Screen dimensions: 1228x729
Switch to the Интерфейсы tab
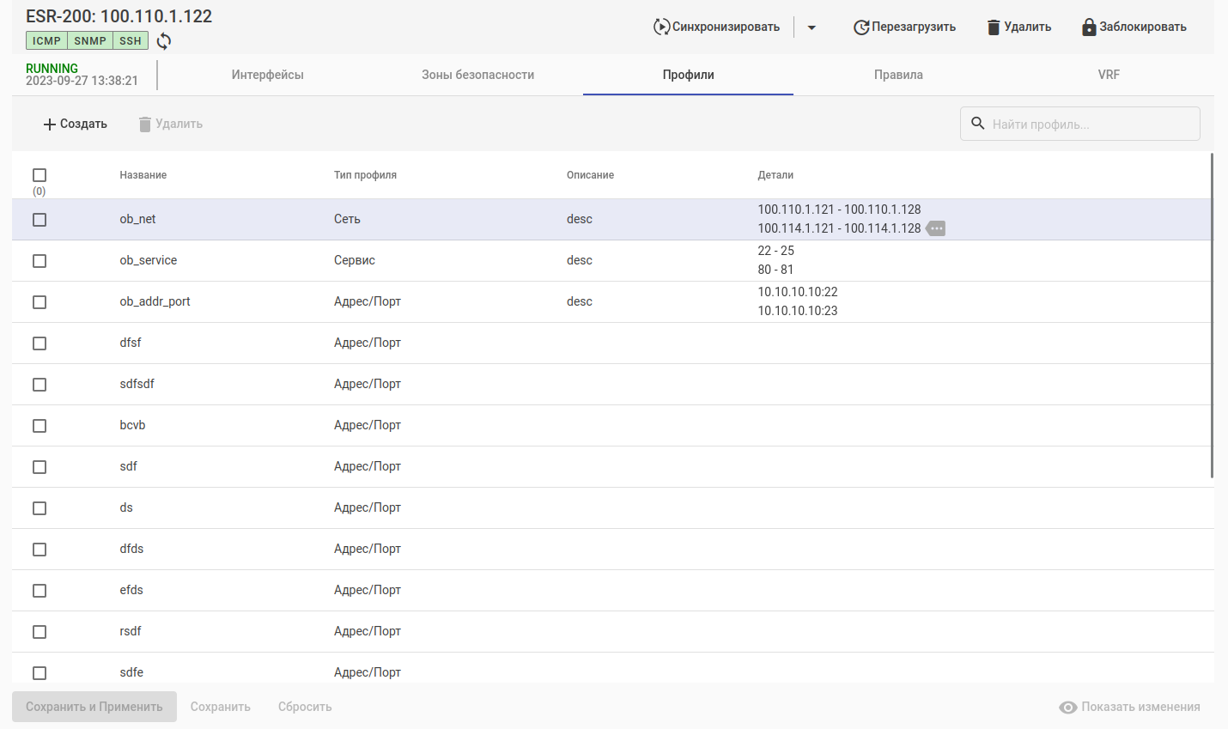[x=267, y=75]
